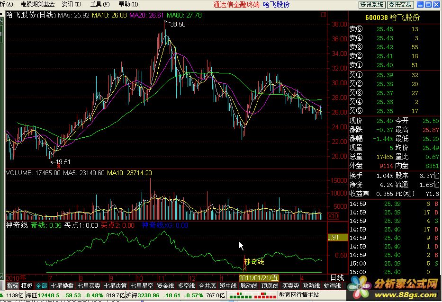
Task: Switch to the 七星决策 indicator
Action: 115,285
